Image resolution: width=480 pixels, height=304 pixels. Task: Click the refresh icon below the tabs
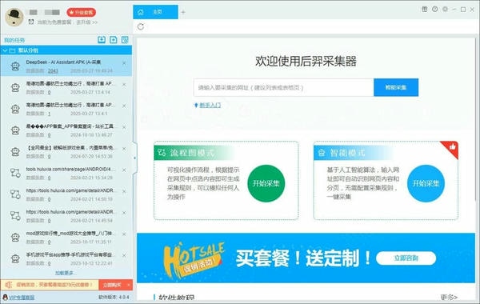[x=141, y=26]
